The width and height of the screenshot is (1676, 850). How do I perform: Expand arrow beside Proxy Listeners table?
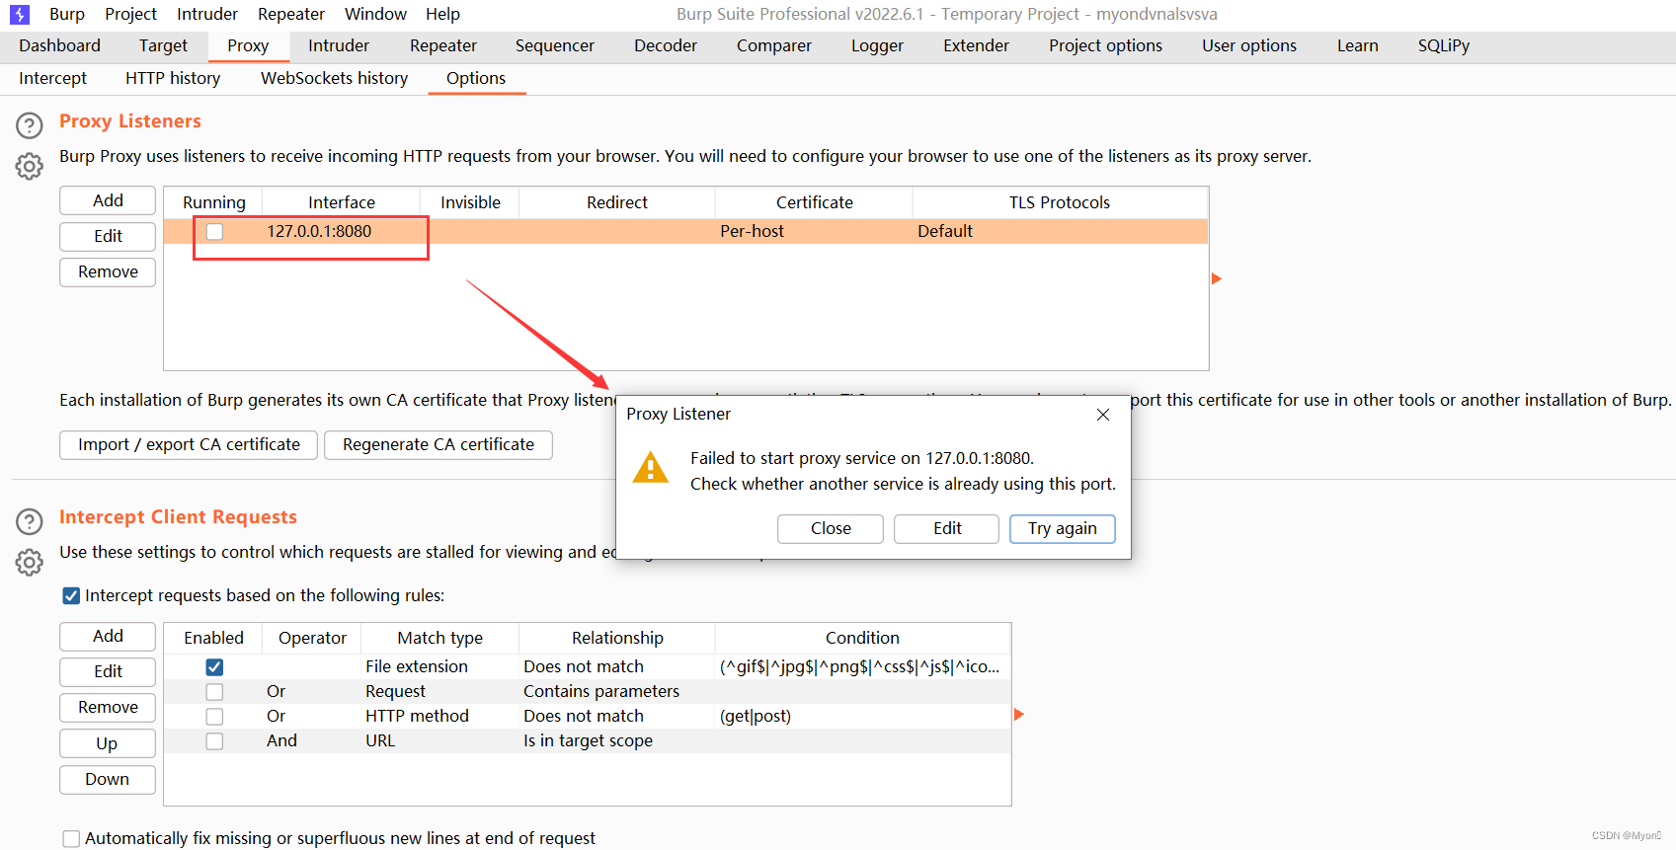pos(1217,278)
